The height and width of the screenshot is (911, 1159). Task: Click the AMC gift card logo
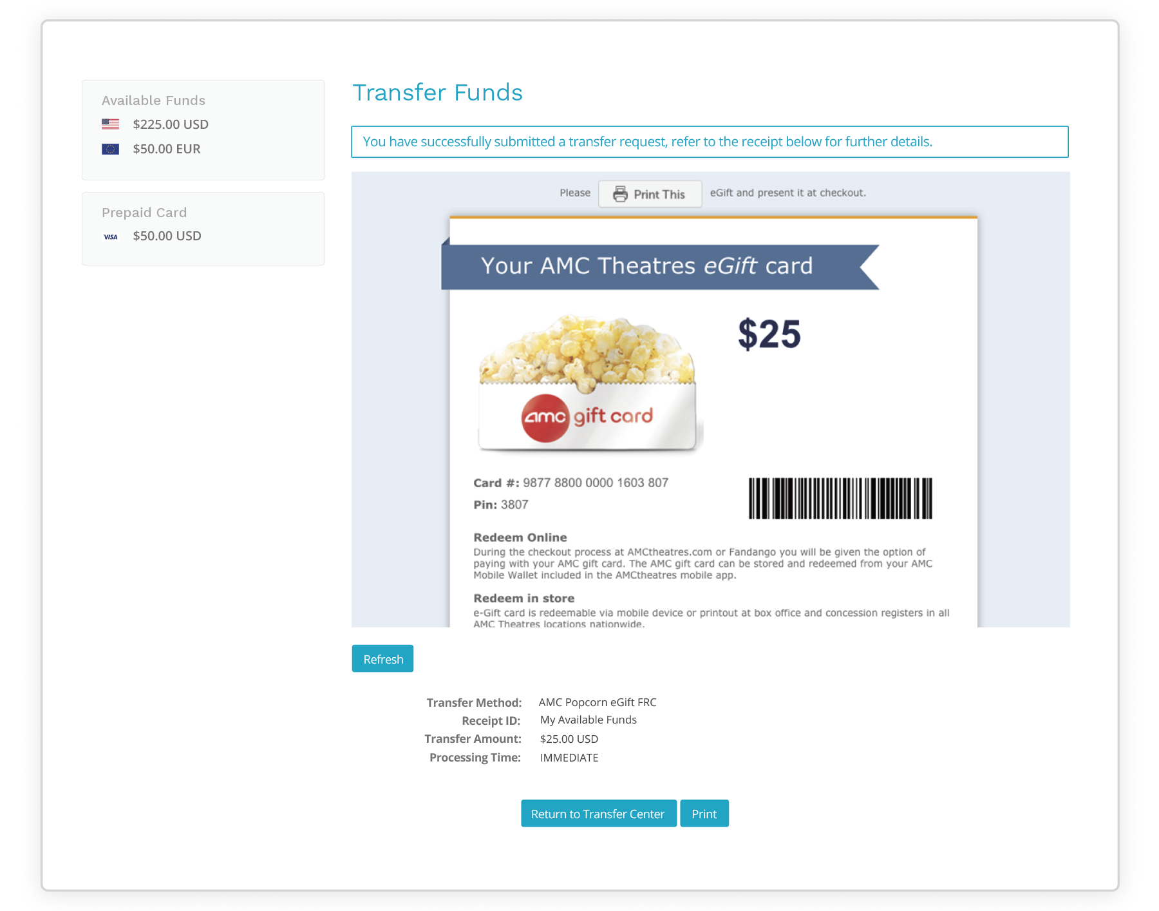point(588,416)
